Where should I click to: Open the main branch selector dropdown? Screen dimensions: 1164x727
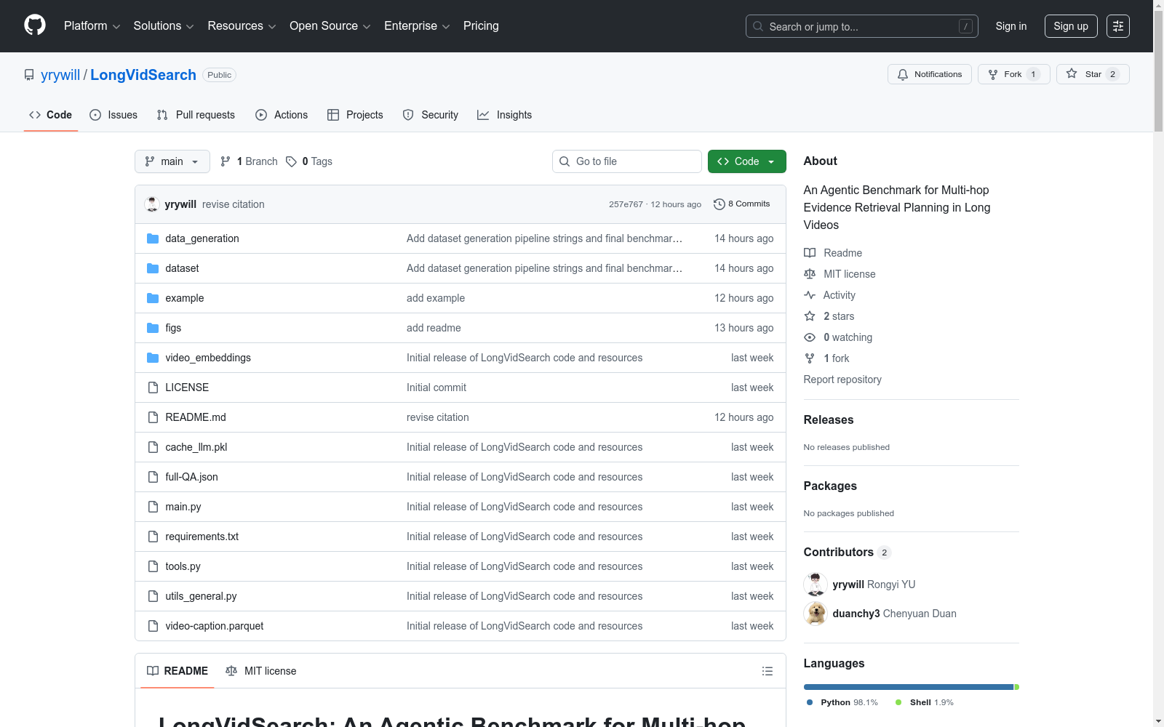[x=172, y=161]
